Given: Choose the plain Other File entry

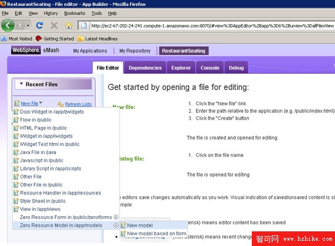Looking at the screenshot, I should [x=30, y=176].
